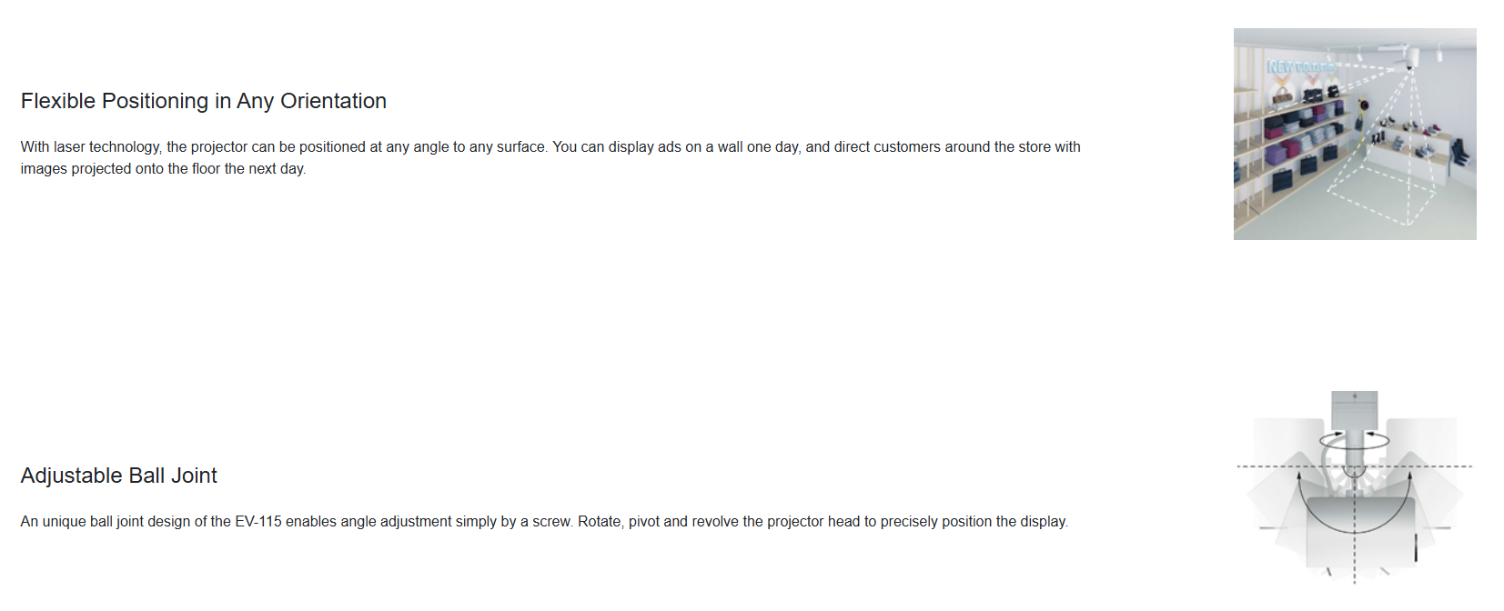Image resolution: width=1504 pixels, height=611 pixels.
Task: Click the "NEW COLLECTION" sign in store image
Action: 1299,66
